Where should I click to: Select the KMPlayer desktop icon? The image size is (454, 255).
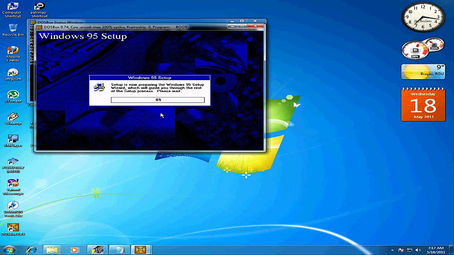13,141
